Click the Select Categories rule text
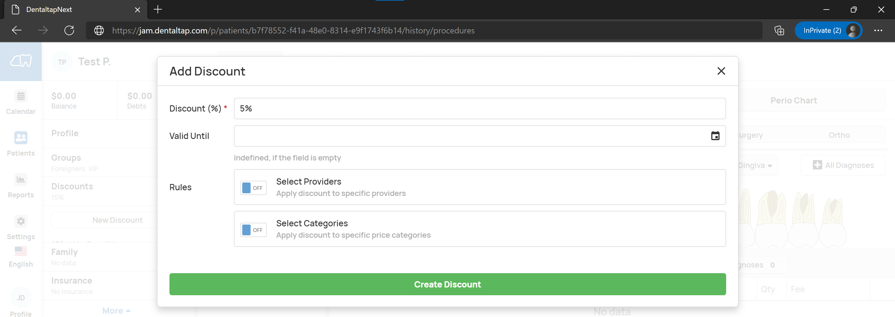895x317 pixels. [x=312, y=223]
